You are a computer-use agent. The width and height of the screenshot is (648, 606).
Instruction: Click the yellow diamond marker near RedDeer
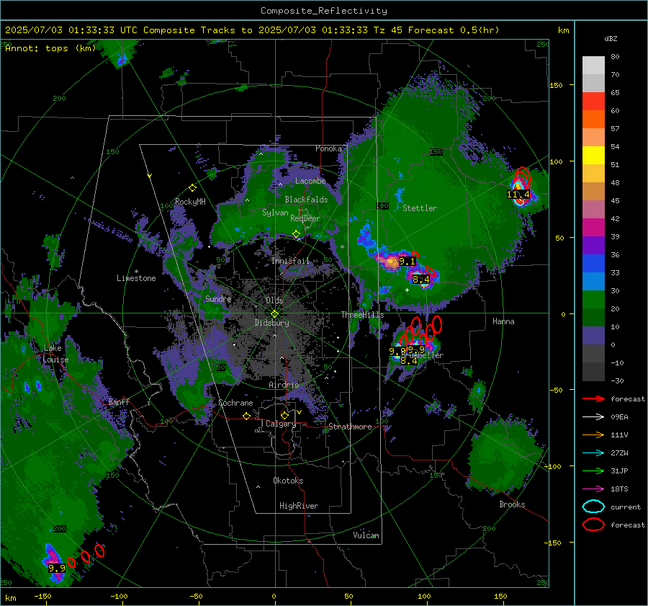pos(296,234)
